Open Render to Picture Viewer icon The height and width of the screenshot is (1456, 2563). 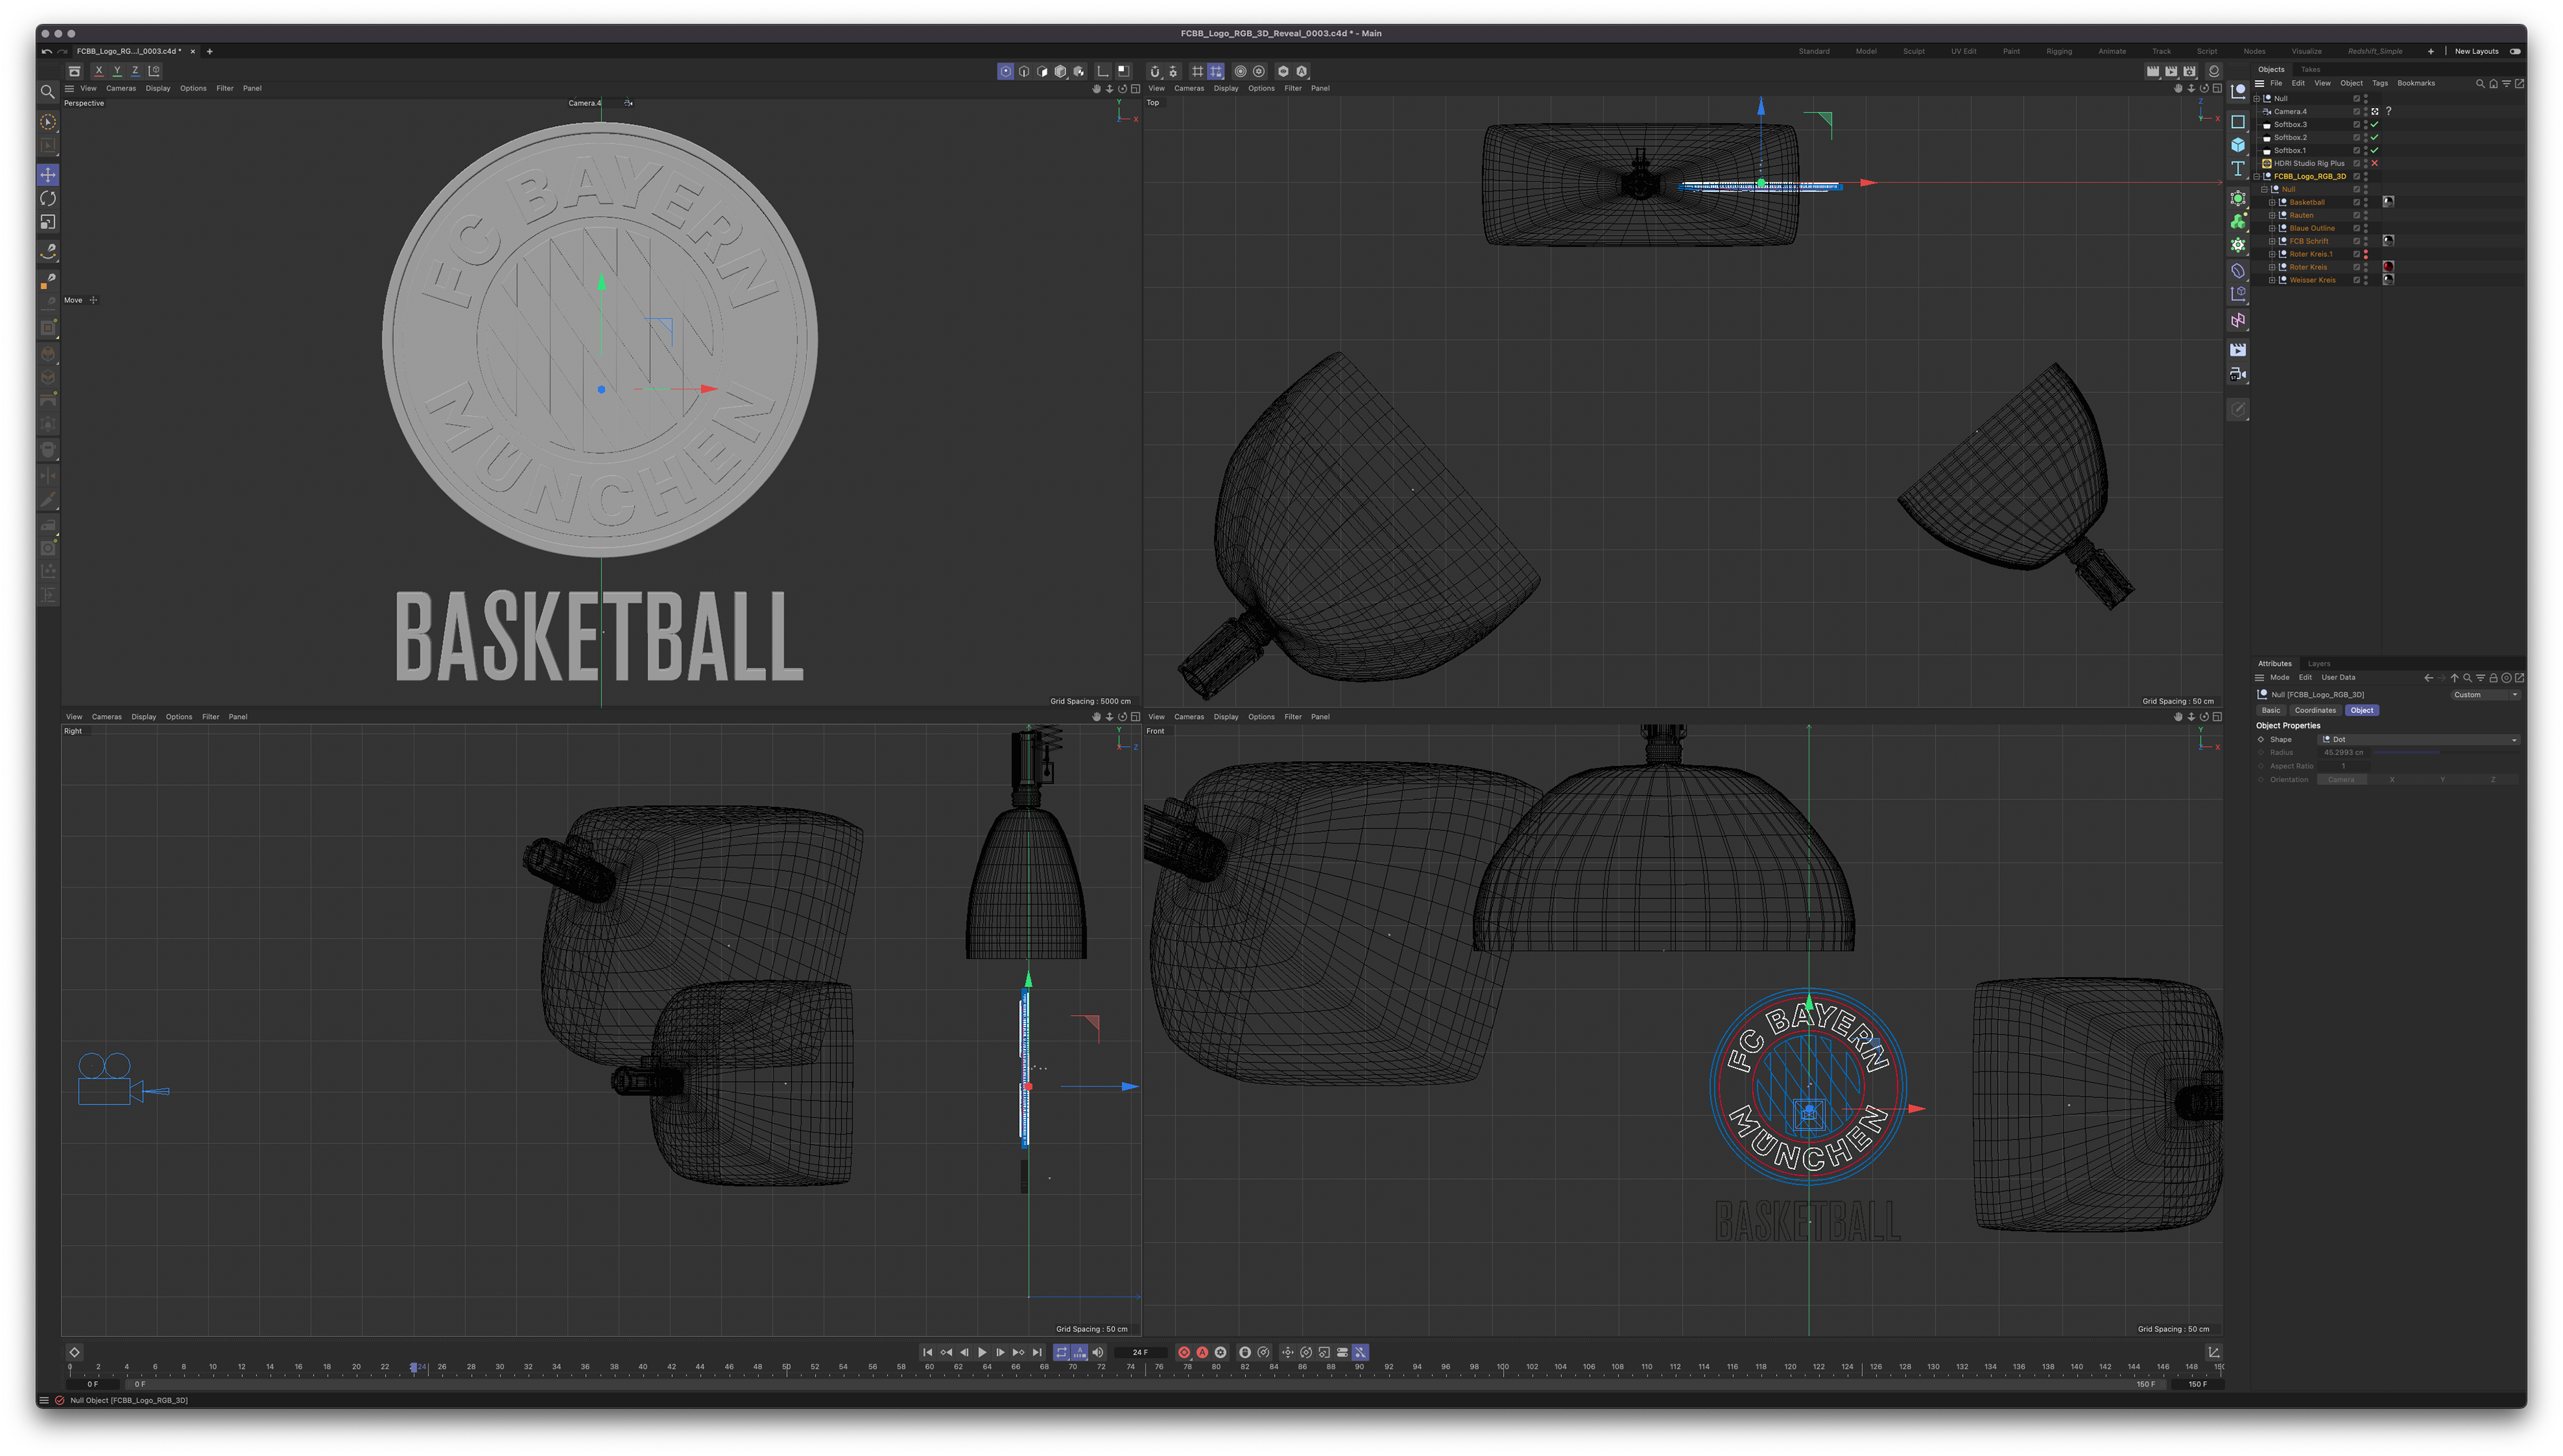[2171, 71]
